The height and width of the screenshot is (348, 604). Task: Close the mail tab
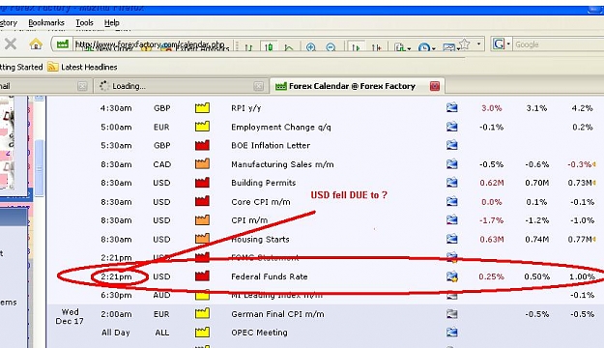point(82,86)
